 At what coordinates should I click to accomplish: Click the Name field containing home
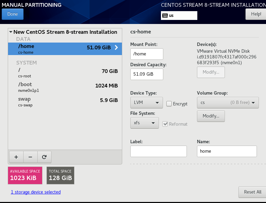pyautogui.click(x=227, y=151)
